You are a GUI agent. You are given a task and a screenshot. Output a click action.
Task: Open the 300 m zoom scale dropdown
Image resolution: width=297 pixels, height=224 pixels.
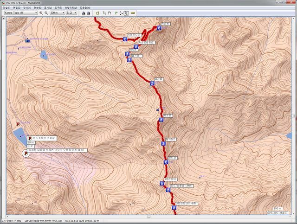tap(58, 13)
